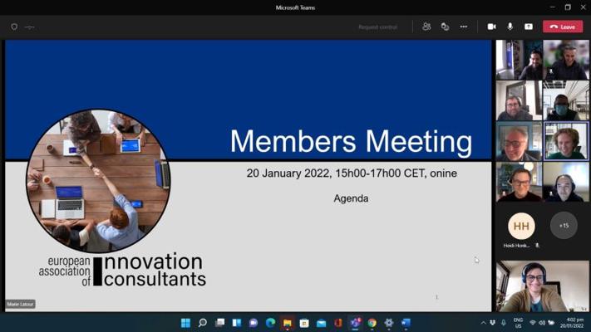Open Microsoft Edge from the taskbar
This screenshot has height=332, width=591.
coord(270,323)
